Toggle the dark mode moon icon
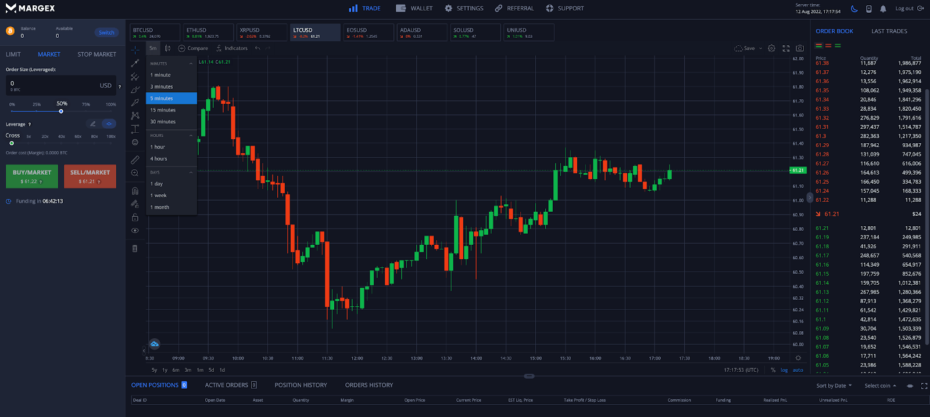The width and height of the screenshot is (930, 417). [x=854, y=9]
